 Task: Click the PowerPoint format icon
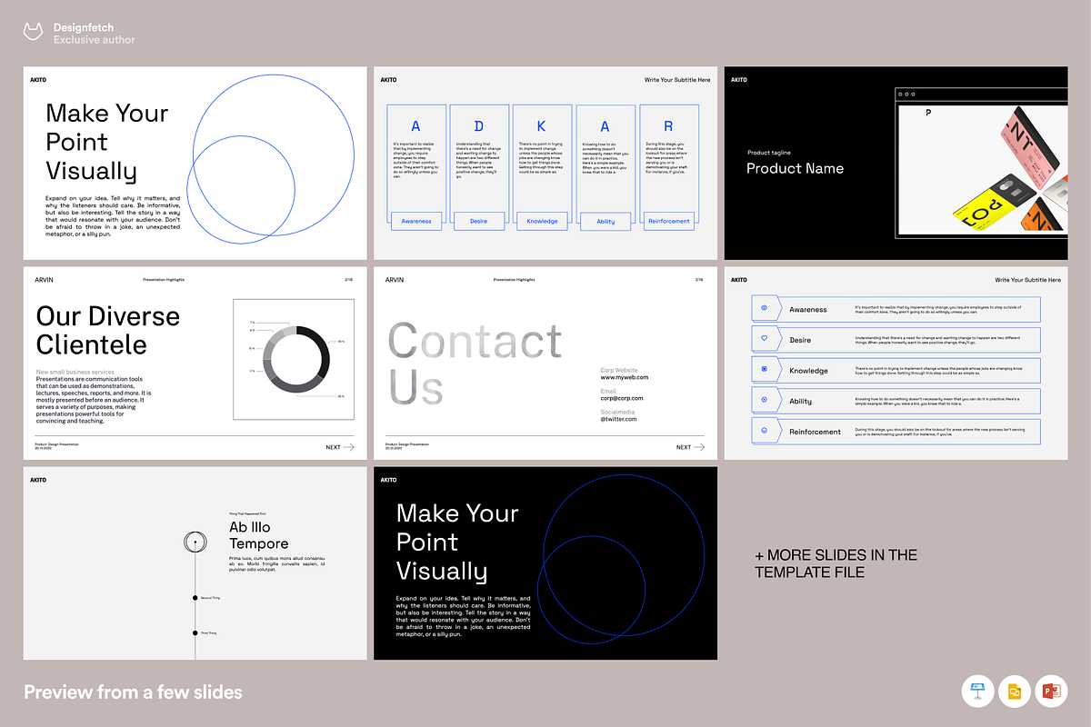click(x=1050, y=692)
